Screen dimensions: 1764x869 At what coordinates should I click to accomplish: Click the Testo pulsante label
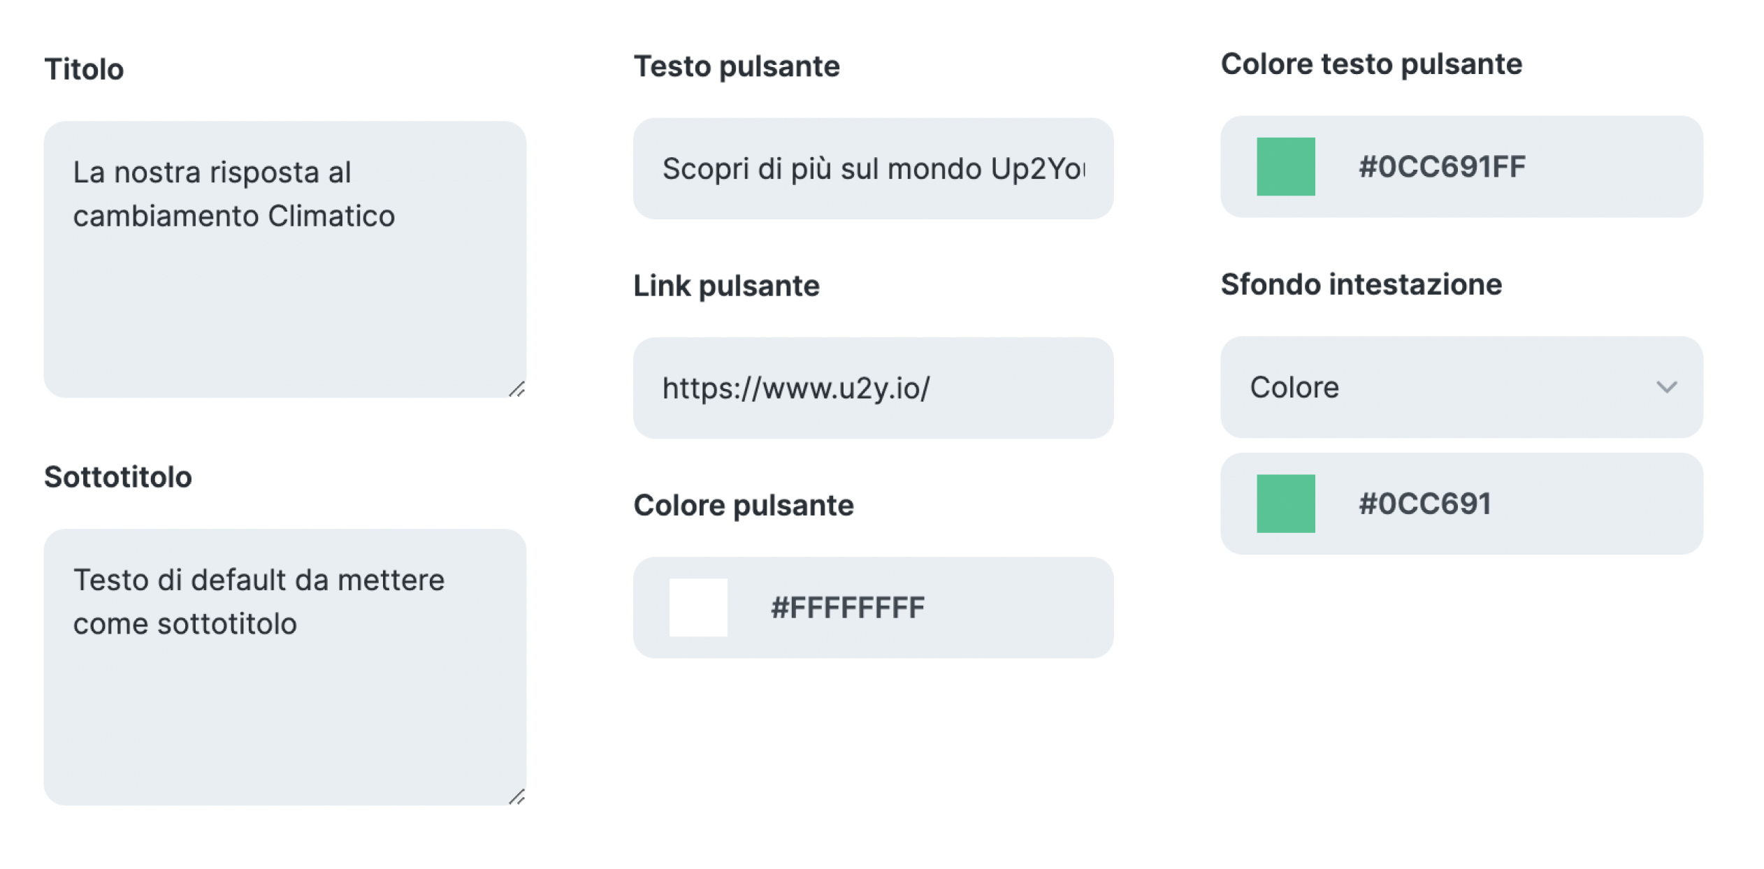pyautogui.click(x=736, y=66)
